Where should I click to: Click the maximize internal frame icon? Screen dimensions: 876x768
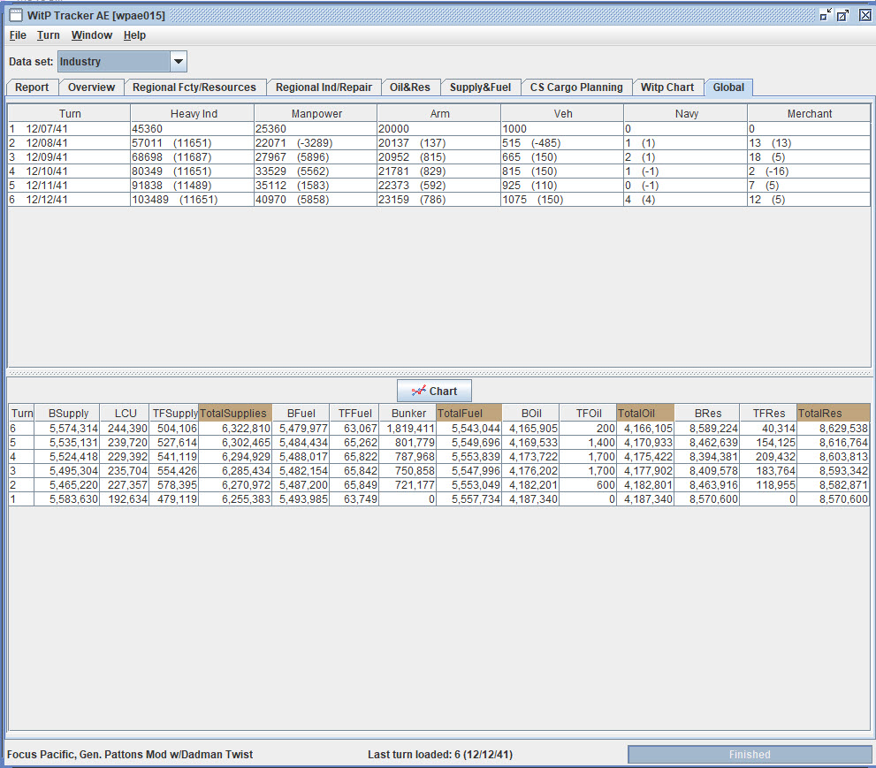click(x=843, y=15)
